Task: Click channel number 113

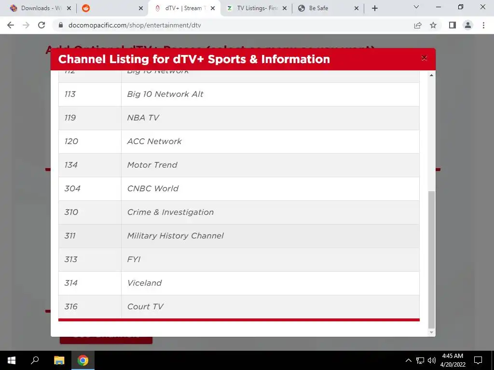Action: click(x=70, y=94)
